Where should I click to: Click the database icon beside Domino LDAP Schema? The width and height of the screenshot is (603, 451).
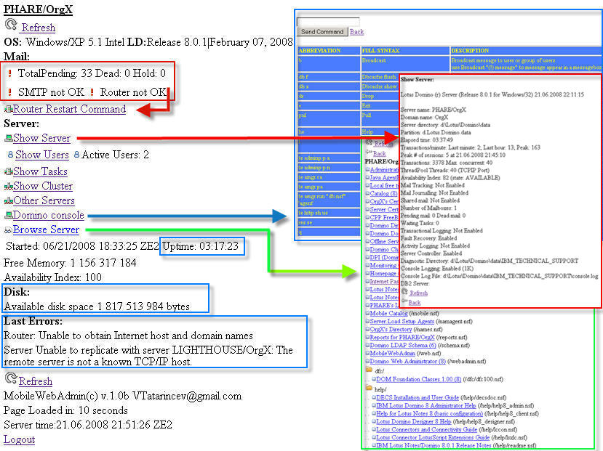[367, 345]
